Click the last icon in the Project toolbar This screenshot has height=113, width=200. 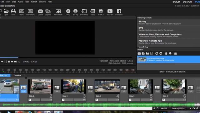click(175, 53)
